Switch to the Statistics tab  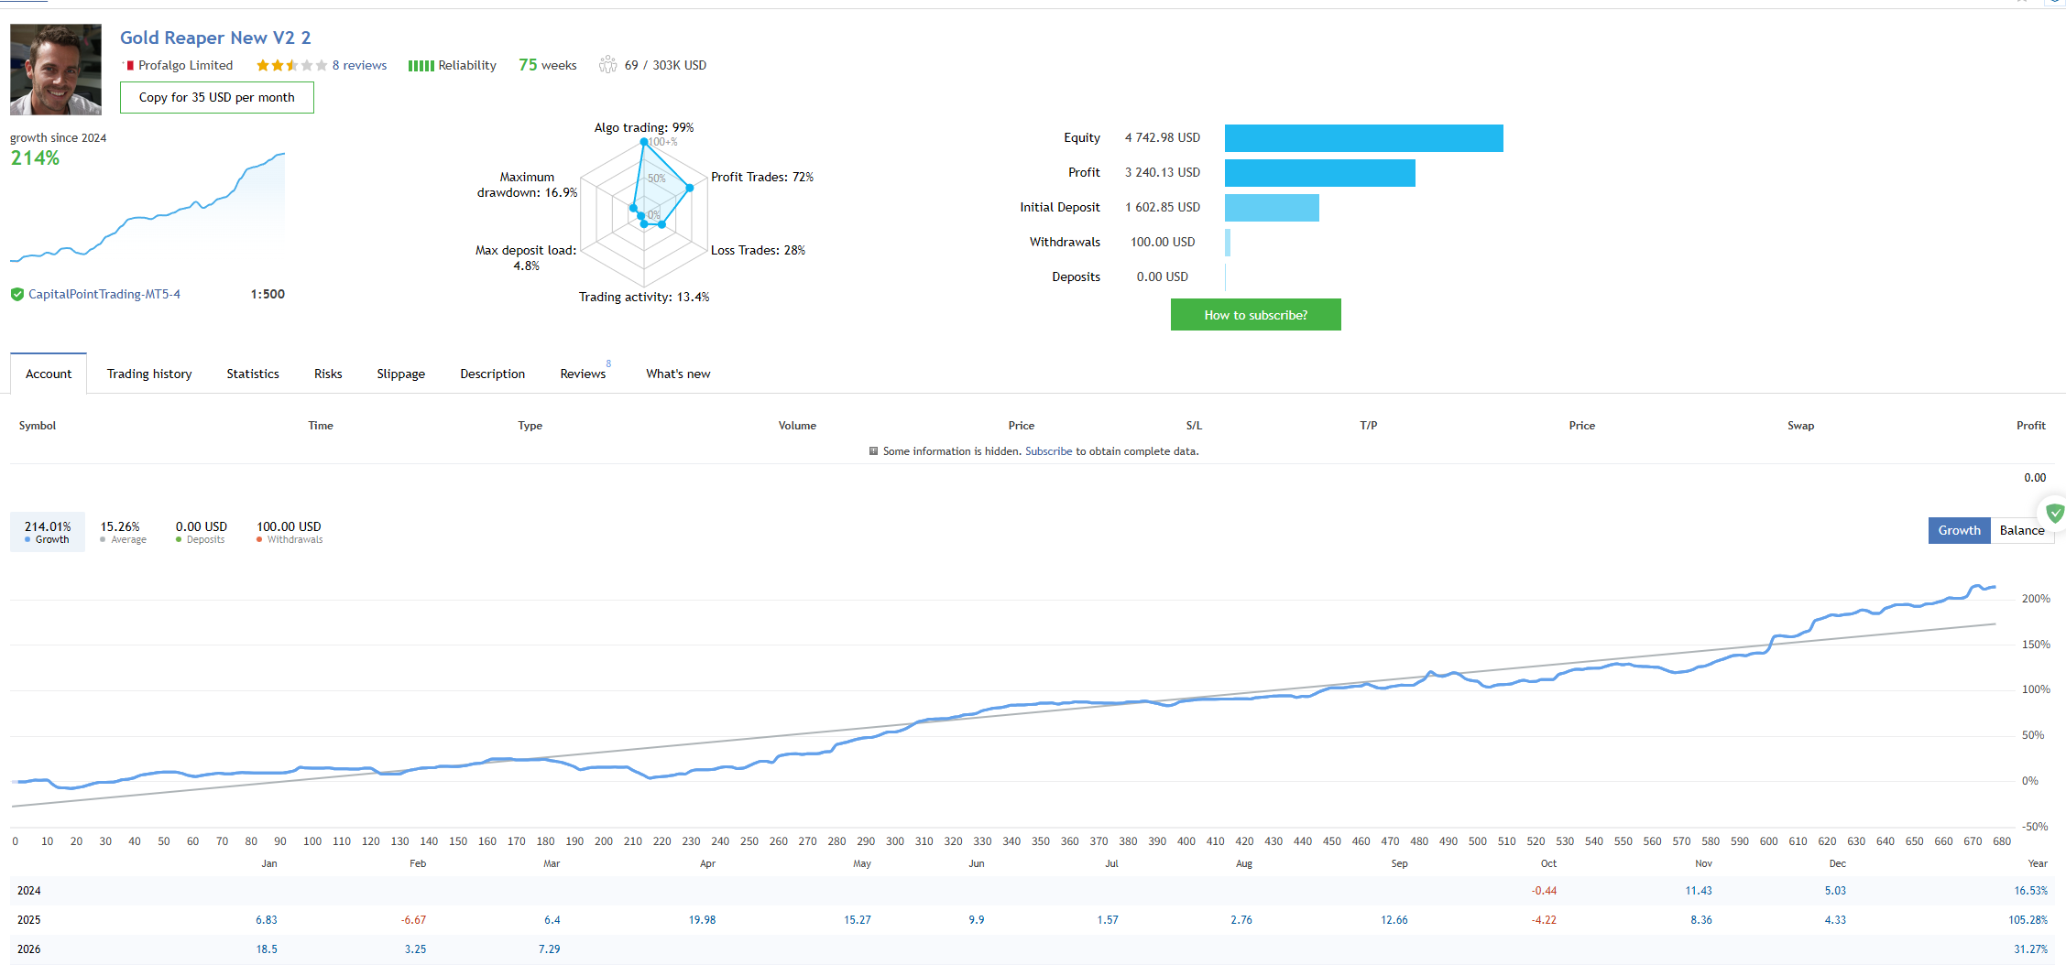(x=253, y=374)
